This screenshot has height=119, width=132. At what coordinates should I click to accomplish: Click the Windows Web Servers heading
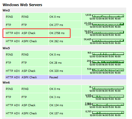22,5
